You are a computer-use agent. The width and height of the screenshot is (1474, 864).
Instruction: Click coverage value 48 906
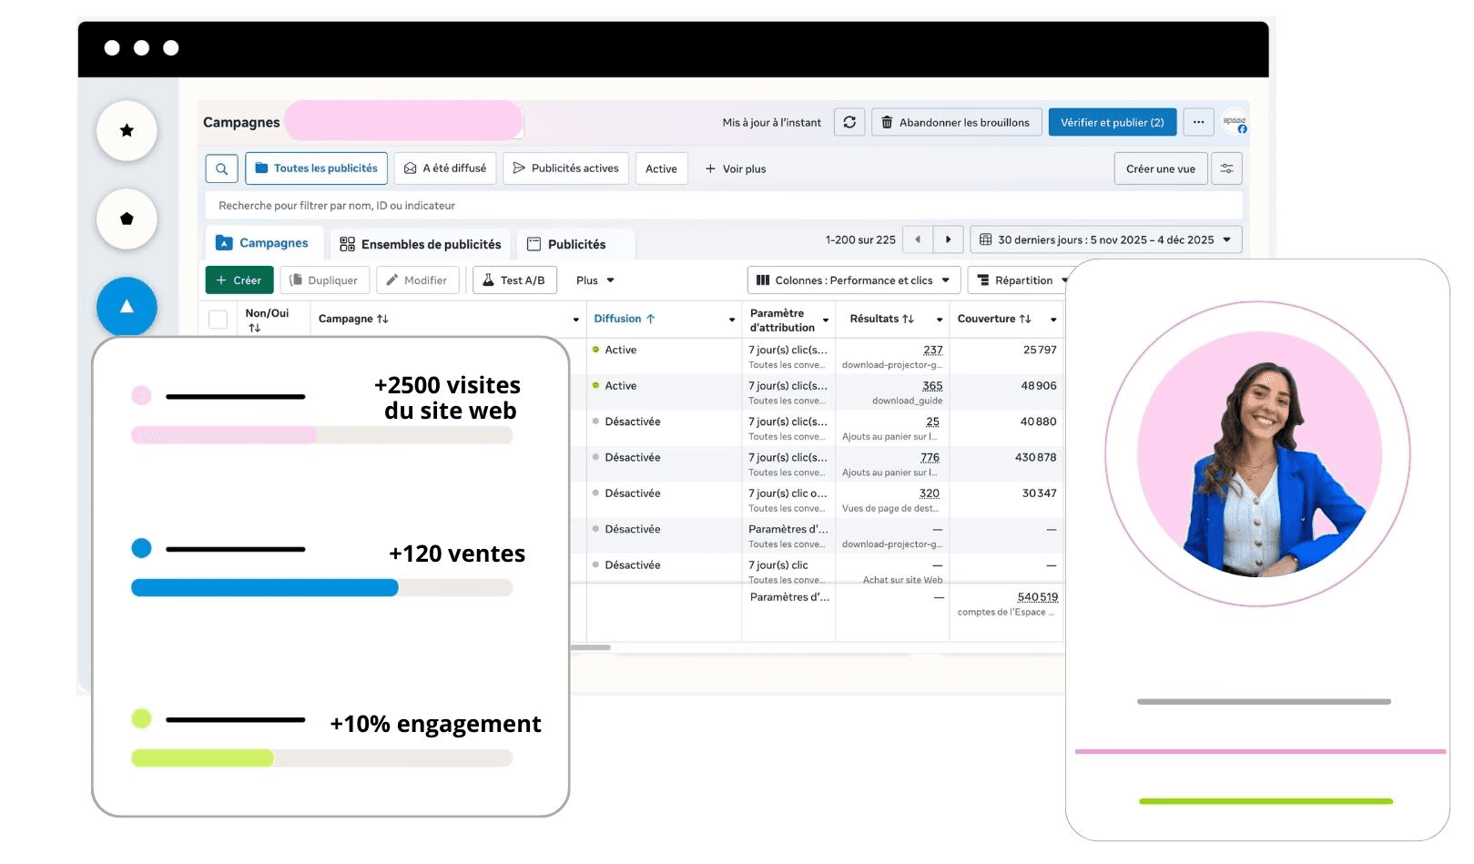point(1039,386)
